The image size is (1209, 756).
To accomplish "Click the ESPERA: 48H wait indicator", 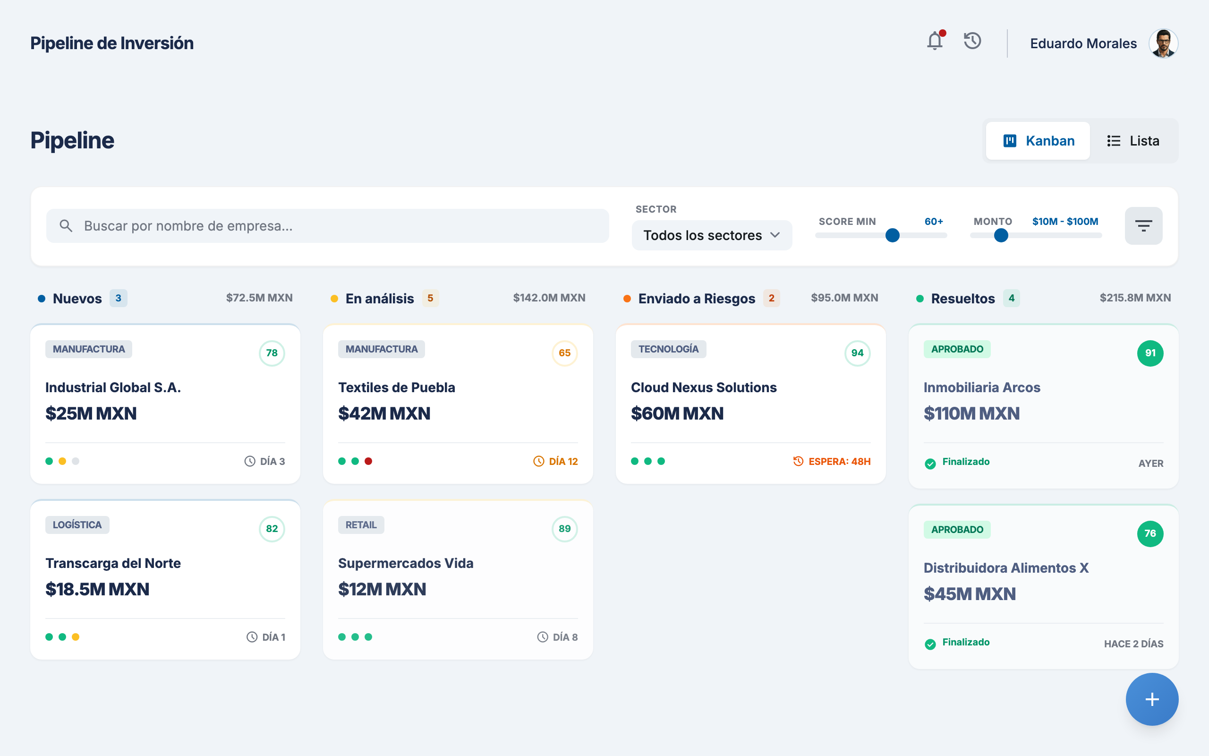I will pyautogui.click(x=832, y=462).
